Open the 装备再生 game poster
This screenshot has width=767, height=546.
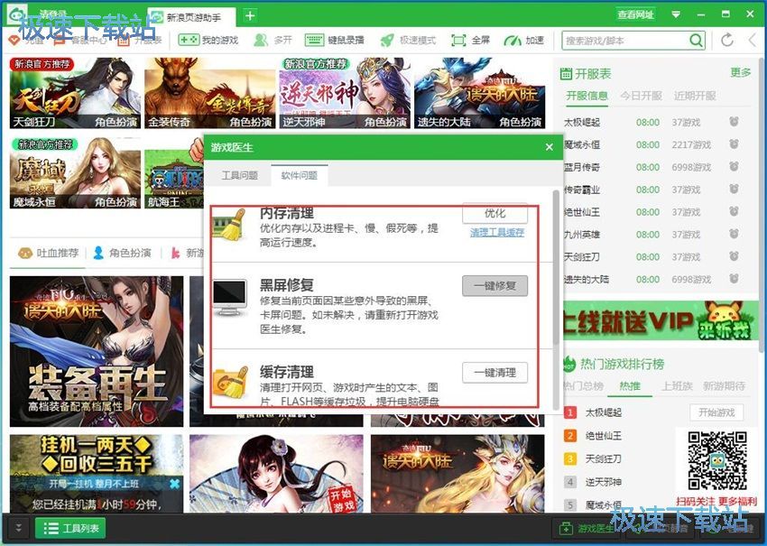click(x=97, y=351)
